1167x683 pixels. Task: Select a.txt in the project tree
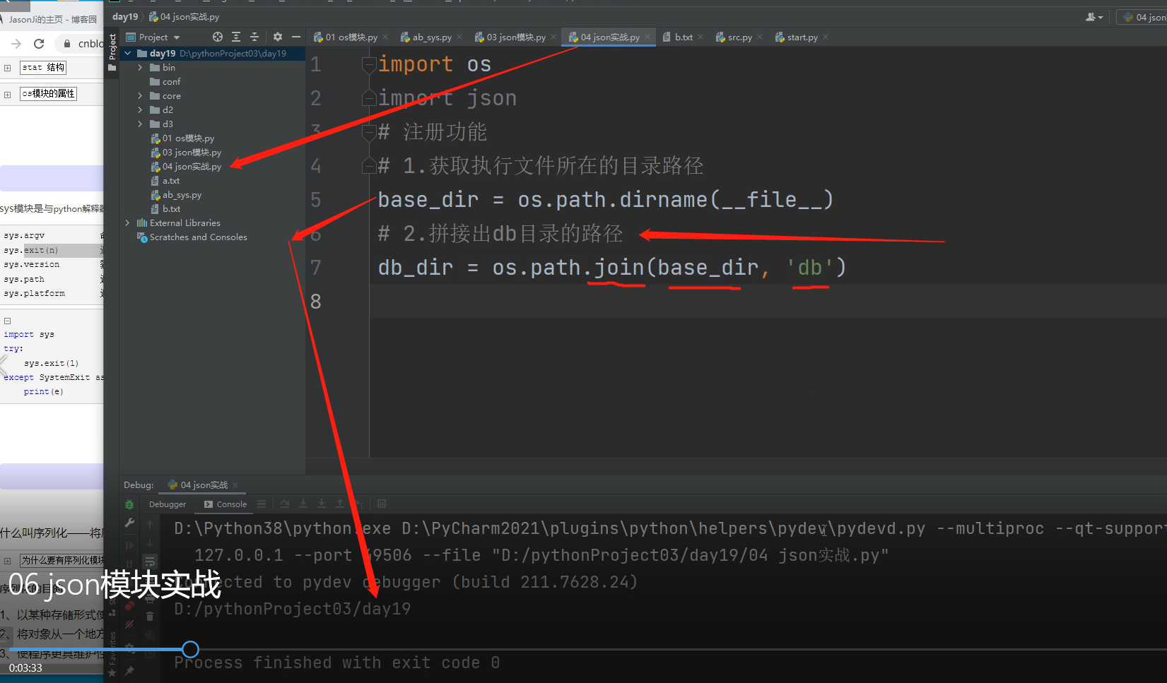(166, 180)
